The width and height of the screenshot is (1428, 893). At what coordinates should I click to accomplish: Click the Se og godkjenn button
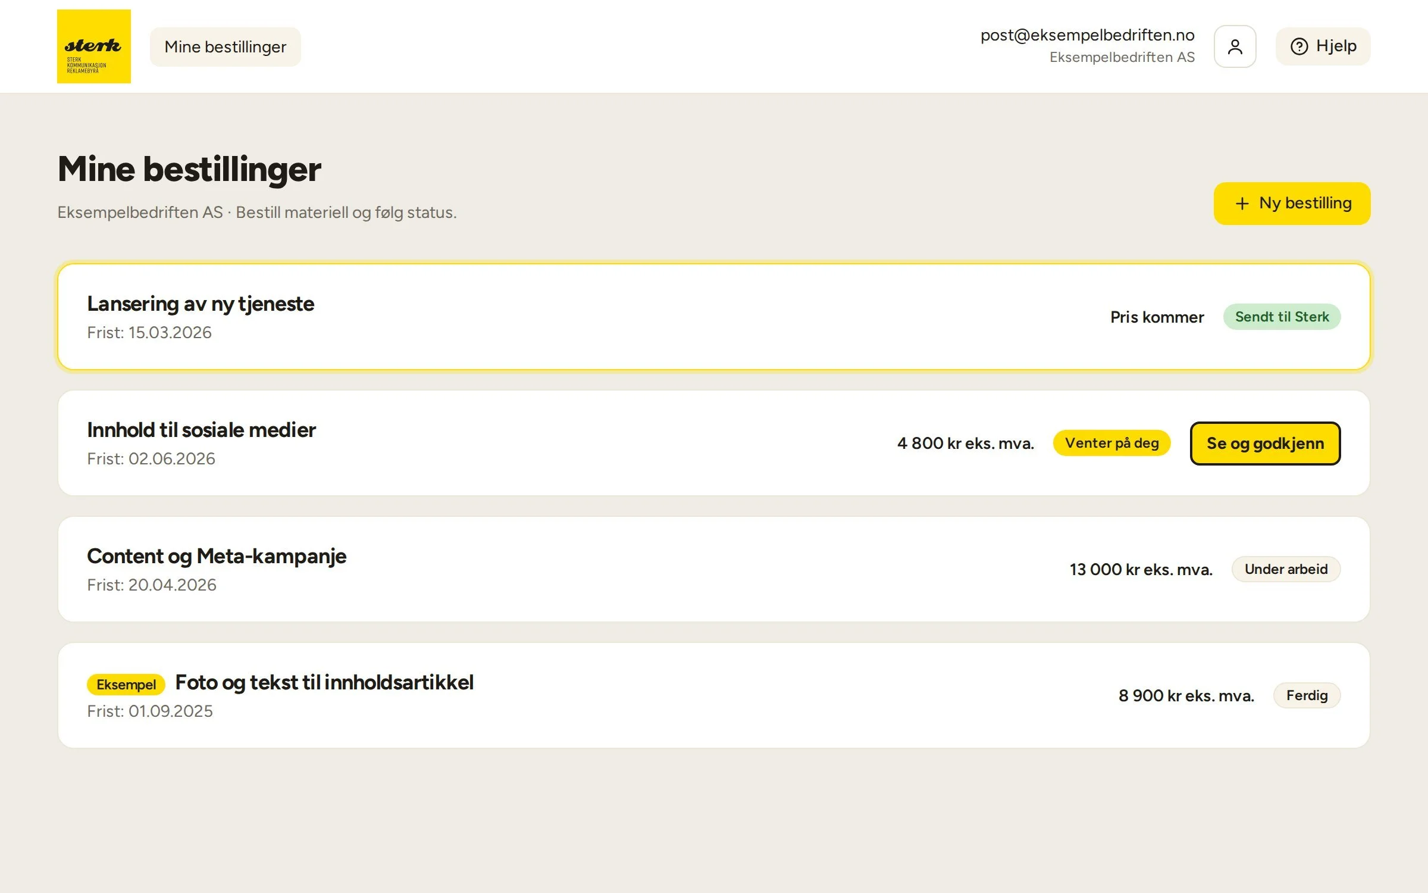point(1265,444)
